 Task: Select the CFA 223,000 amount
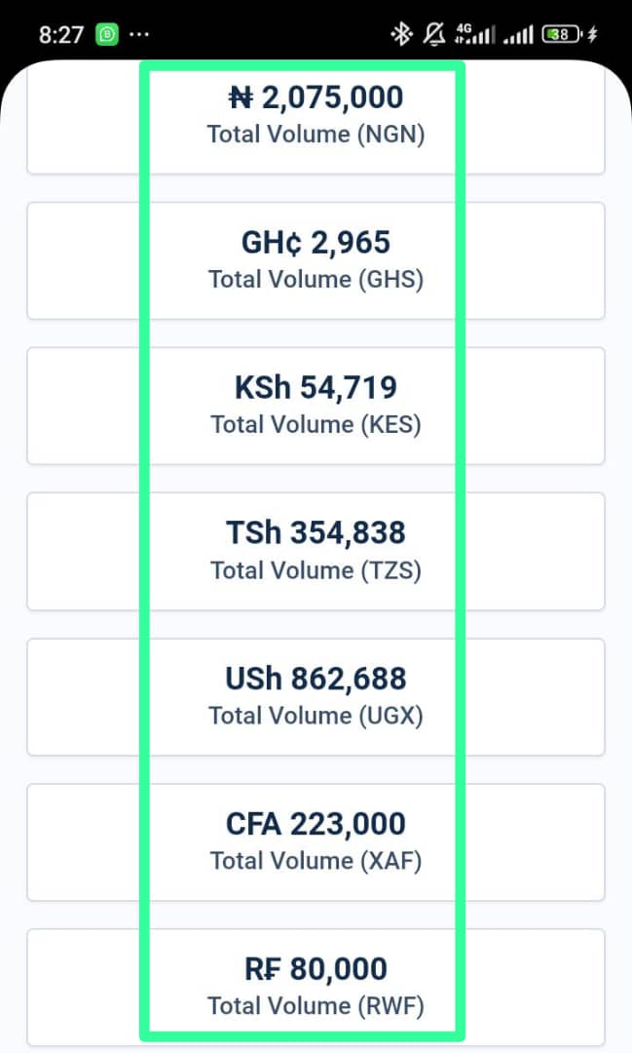point(316,824)
